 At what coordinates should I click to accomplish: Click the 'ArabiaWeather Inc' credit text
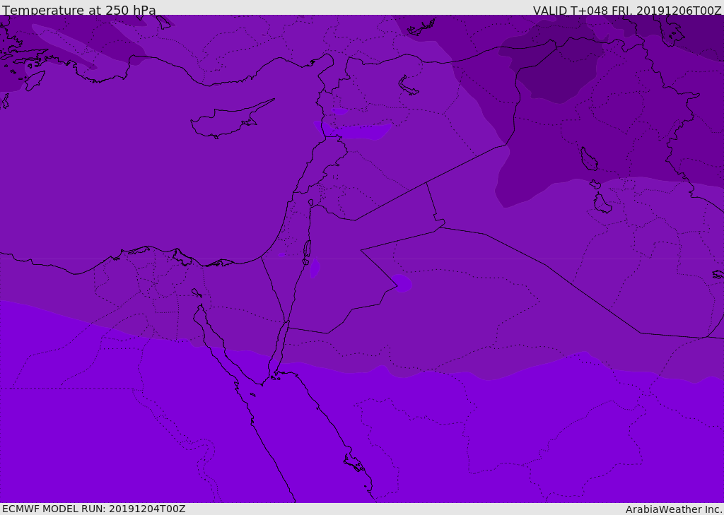(673, 509)
